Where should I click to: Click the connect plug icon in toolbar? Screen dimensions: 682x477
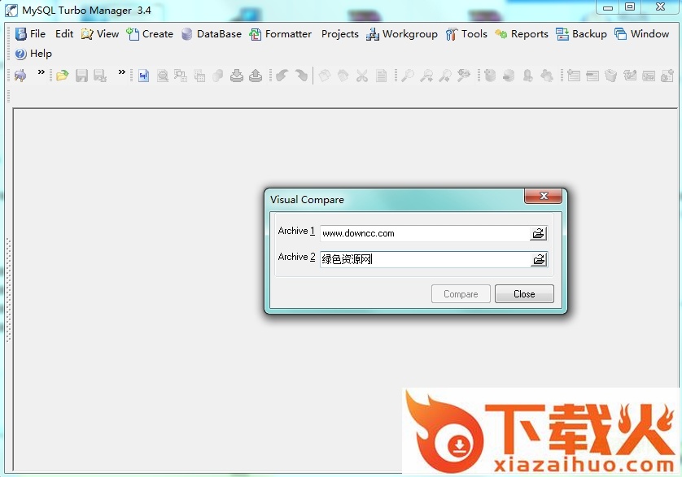pos(20,76)
